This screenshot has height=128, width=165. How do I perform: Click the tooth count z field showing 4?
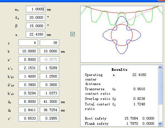coord(28,43)
